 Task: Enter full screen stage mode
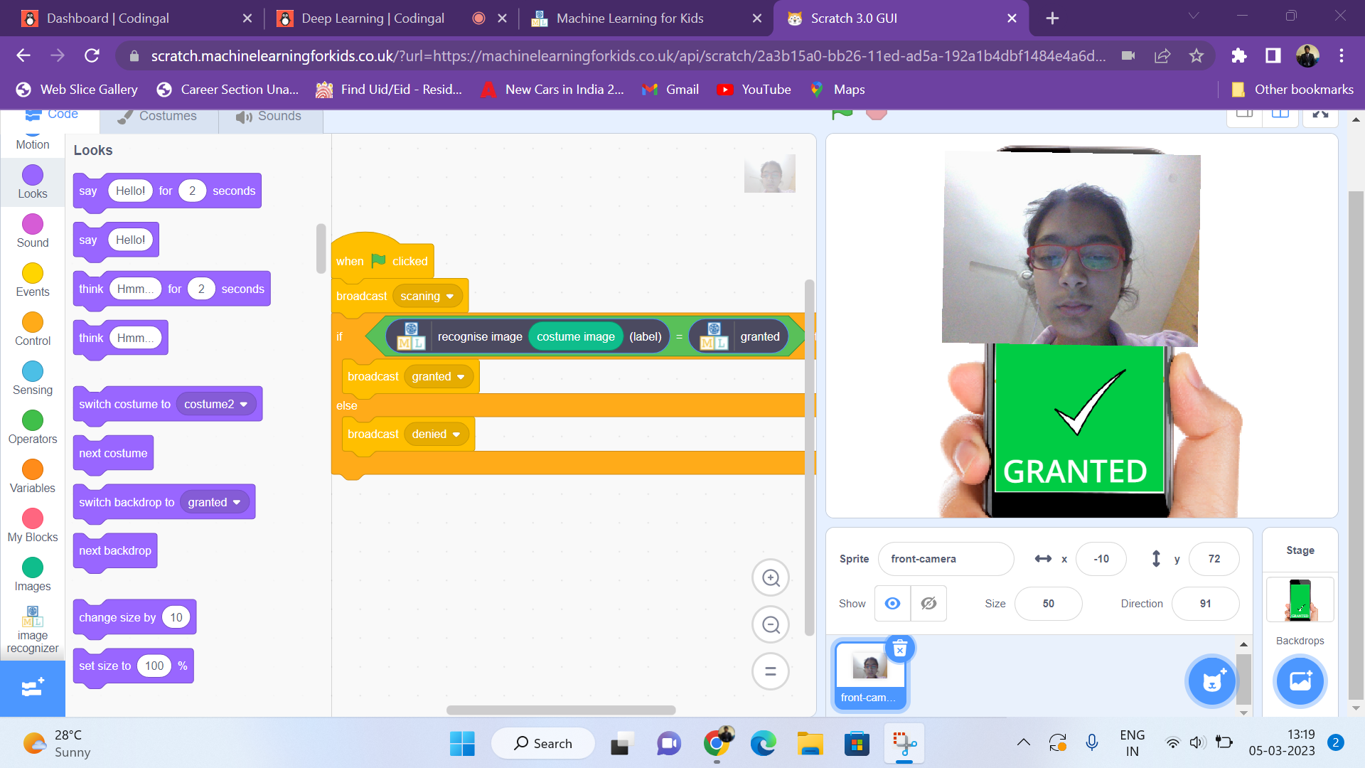point(1320,114)
